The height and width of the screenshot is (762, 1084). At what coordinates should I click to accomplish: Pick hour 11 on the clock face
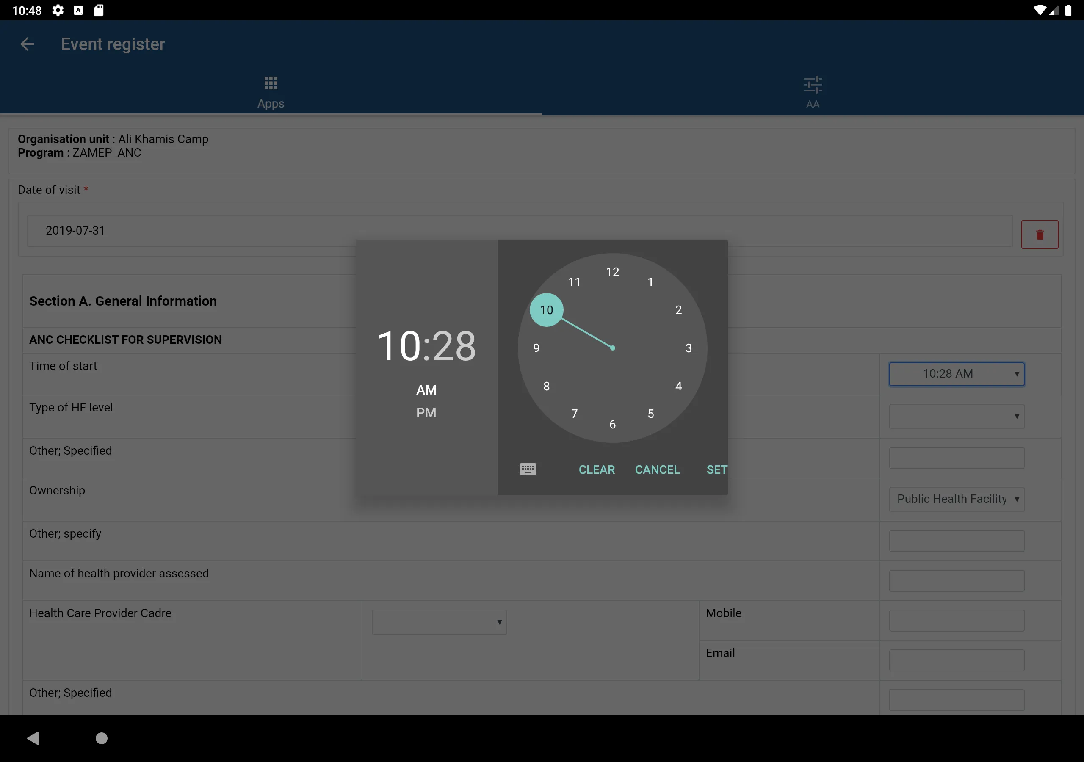574,282
